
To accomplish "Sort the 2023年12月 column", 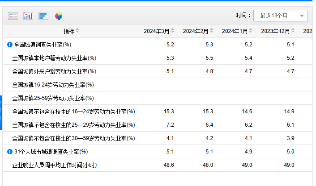I will coord(293,31).
